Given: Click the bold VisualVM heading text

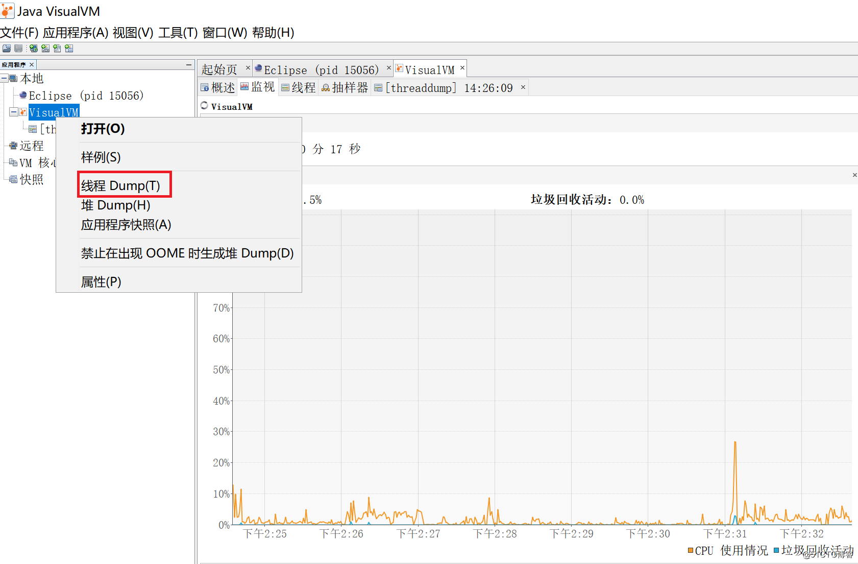Looking at the screenshot, I should pyautogui.click(x=232, y=107).
